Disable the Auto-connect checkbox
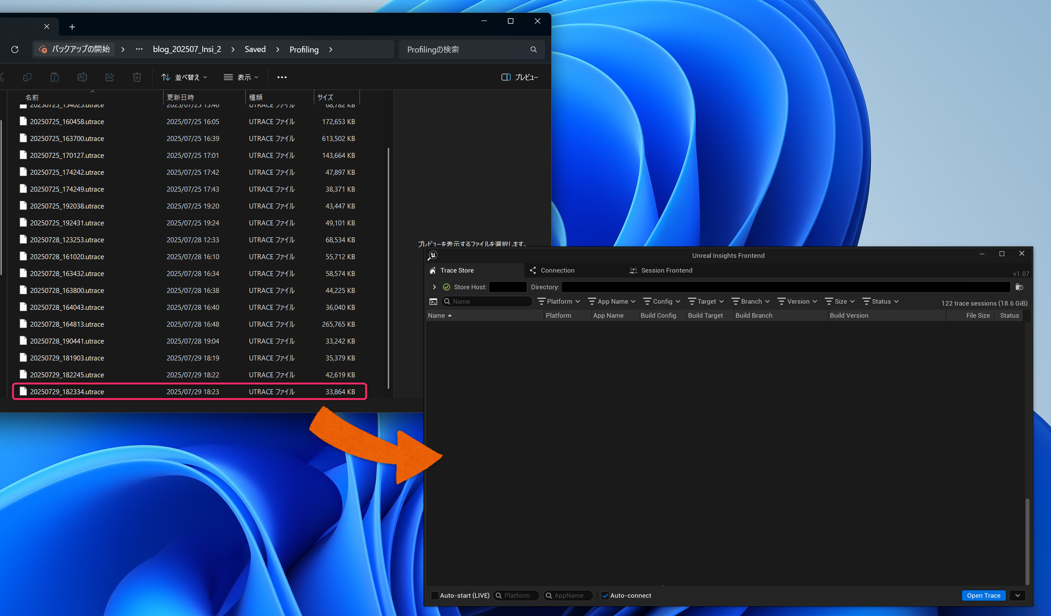 coord(605,595)
